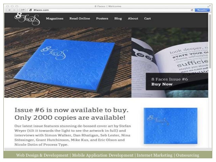
Task: Click the reload icon in the address bar
Action: [192, 10]
